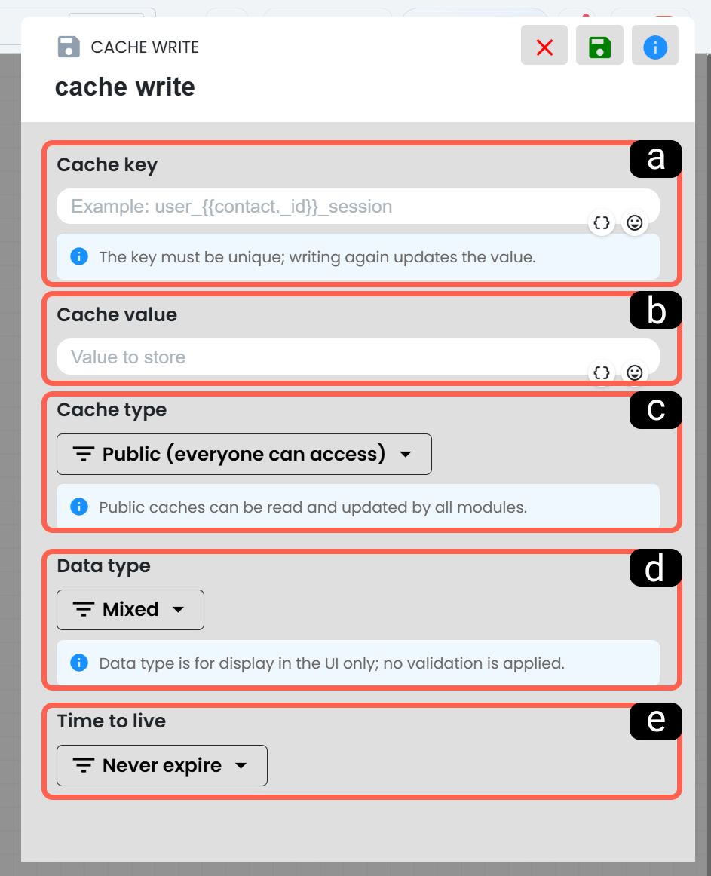Open emoji picker for Cache value field

[x=634, y=372]
